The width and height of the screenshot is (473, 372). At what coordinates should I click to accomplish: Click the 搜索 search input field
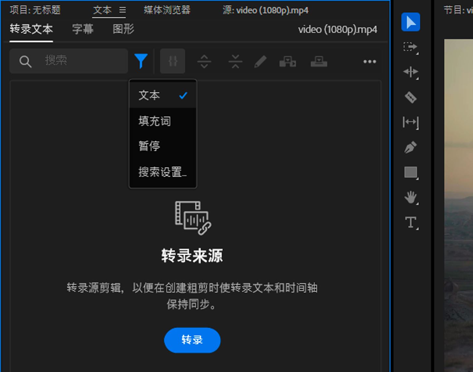pos(81,61)
